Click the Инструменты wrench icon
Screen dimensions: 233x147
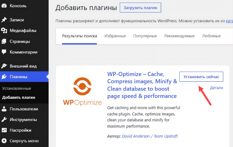coord(4,119)
